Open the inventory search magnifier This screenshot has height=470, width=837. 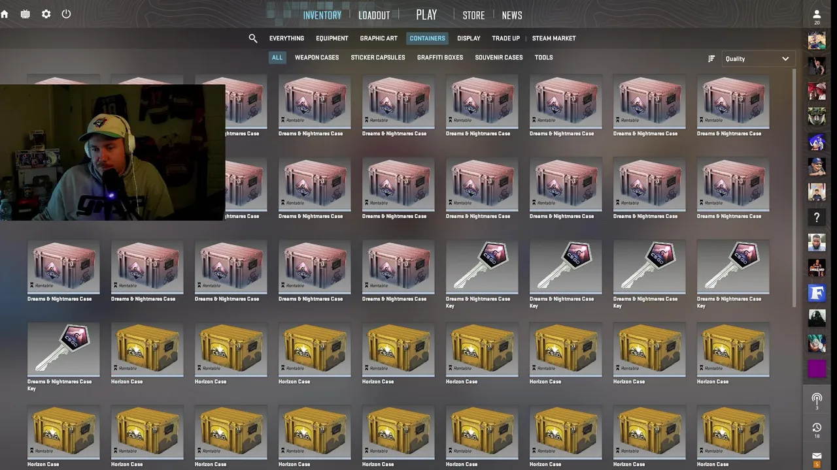click(x=253, y=39)
